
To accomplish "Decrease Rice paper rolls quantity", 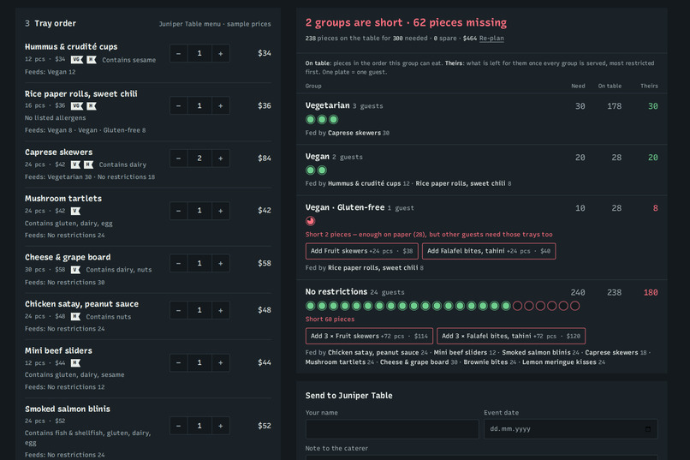I will pyautogui.click(x=178, y=105).
